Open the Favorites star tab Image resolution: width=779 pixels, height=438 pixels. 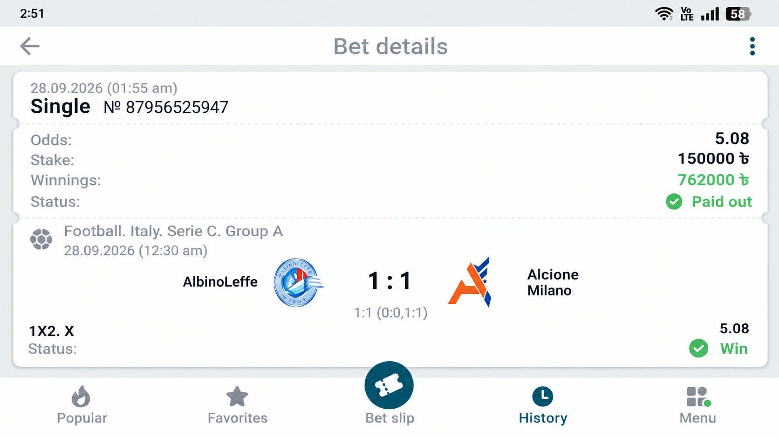click(237, 405)
